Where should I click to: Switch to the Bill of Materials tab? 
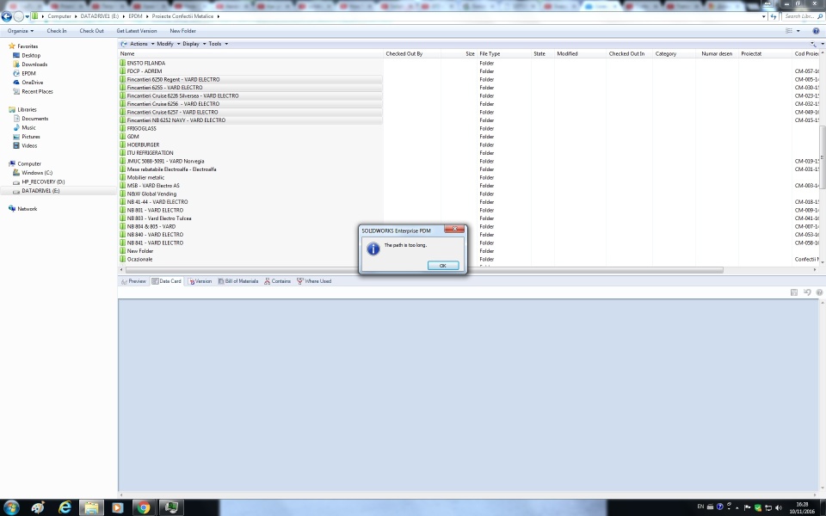(x=238, y=281)
